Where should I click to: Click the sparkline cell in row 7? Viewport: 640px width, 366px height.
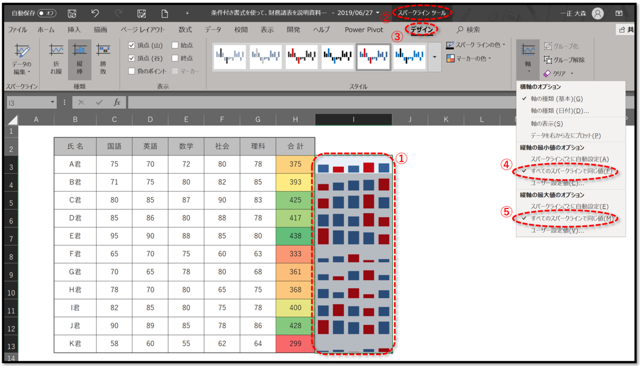click(354, 236)
